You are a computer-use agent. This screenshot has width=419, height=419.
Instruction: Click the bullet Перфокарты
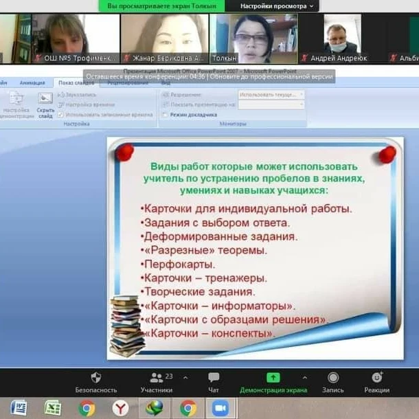178,264
